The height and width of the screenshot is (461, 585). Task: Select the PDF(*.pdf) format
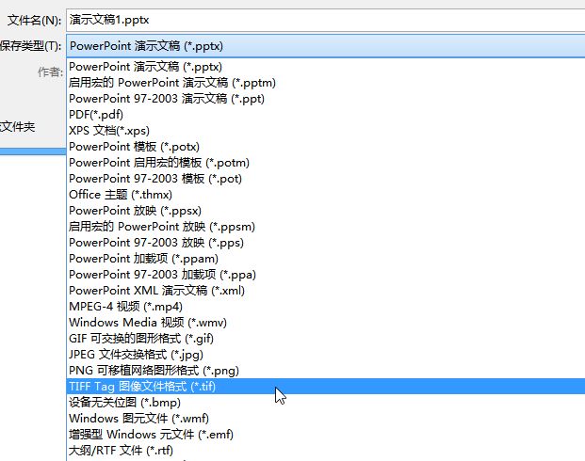point(325,115)
